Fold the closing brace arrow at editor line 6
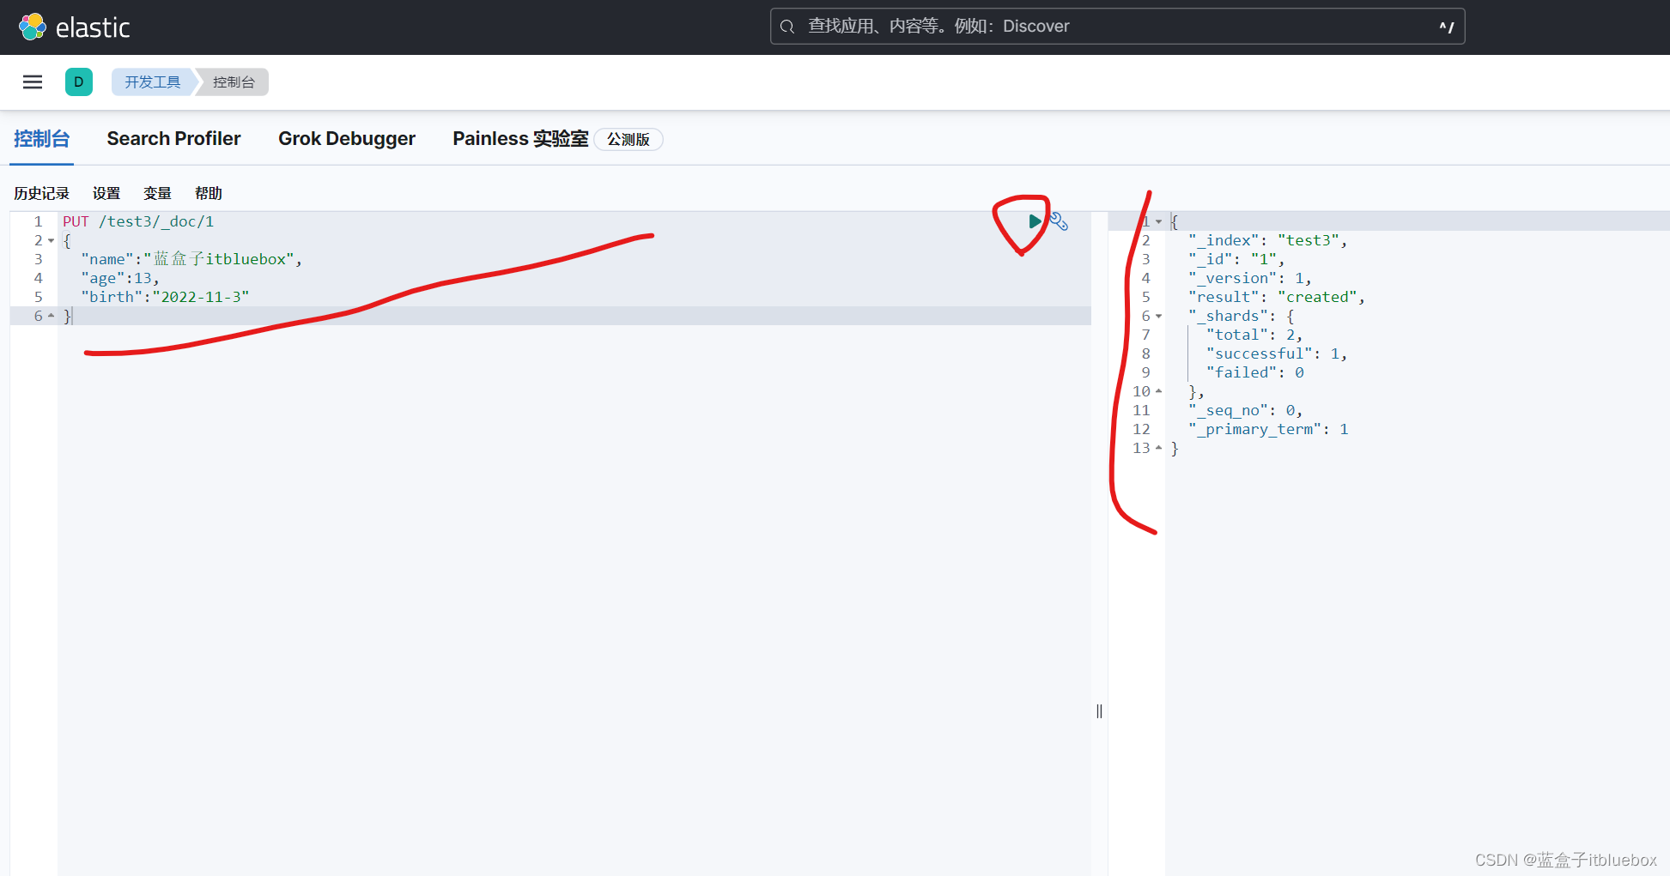 (52, 316)
